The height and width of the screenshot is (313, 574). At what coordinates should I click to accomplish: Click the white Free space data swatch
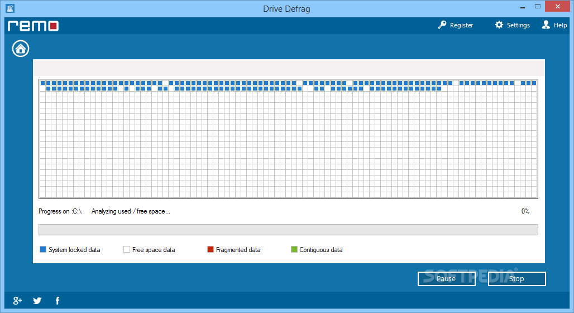127,250
